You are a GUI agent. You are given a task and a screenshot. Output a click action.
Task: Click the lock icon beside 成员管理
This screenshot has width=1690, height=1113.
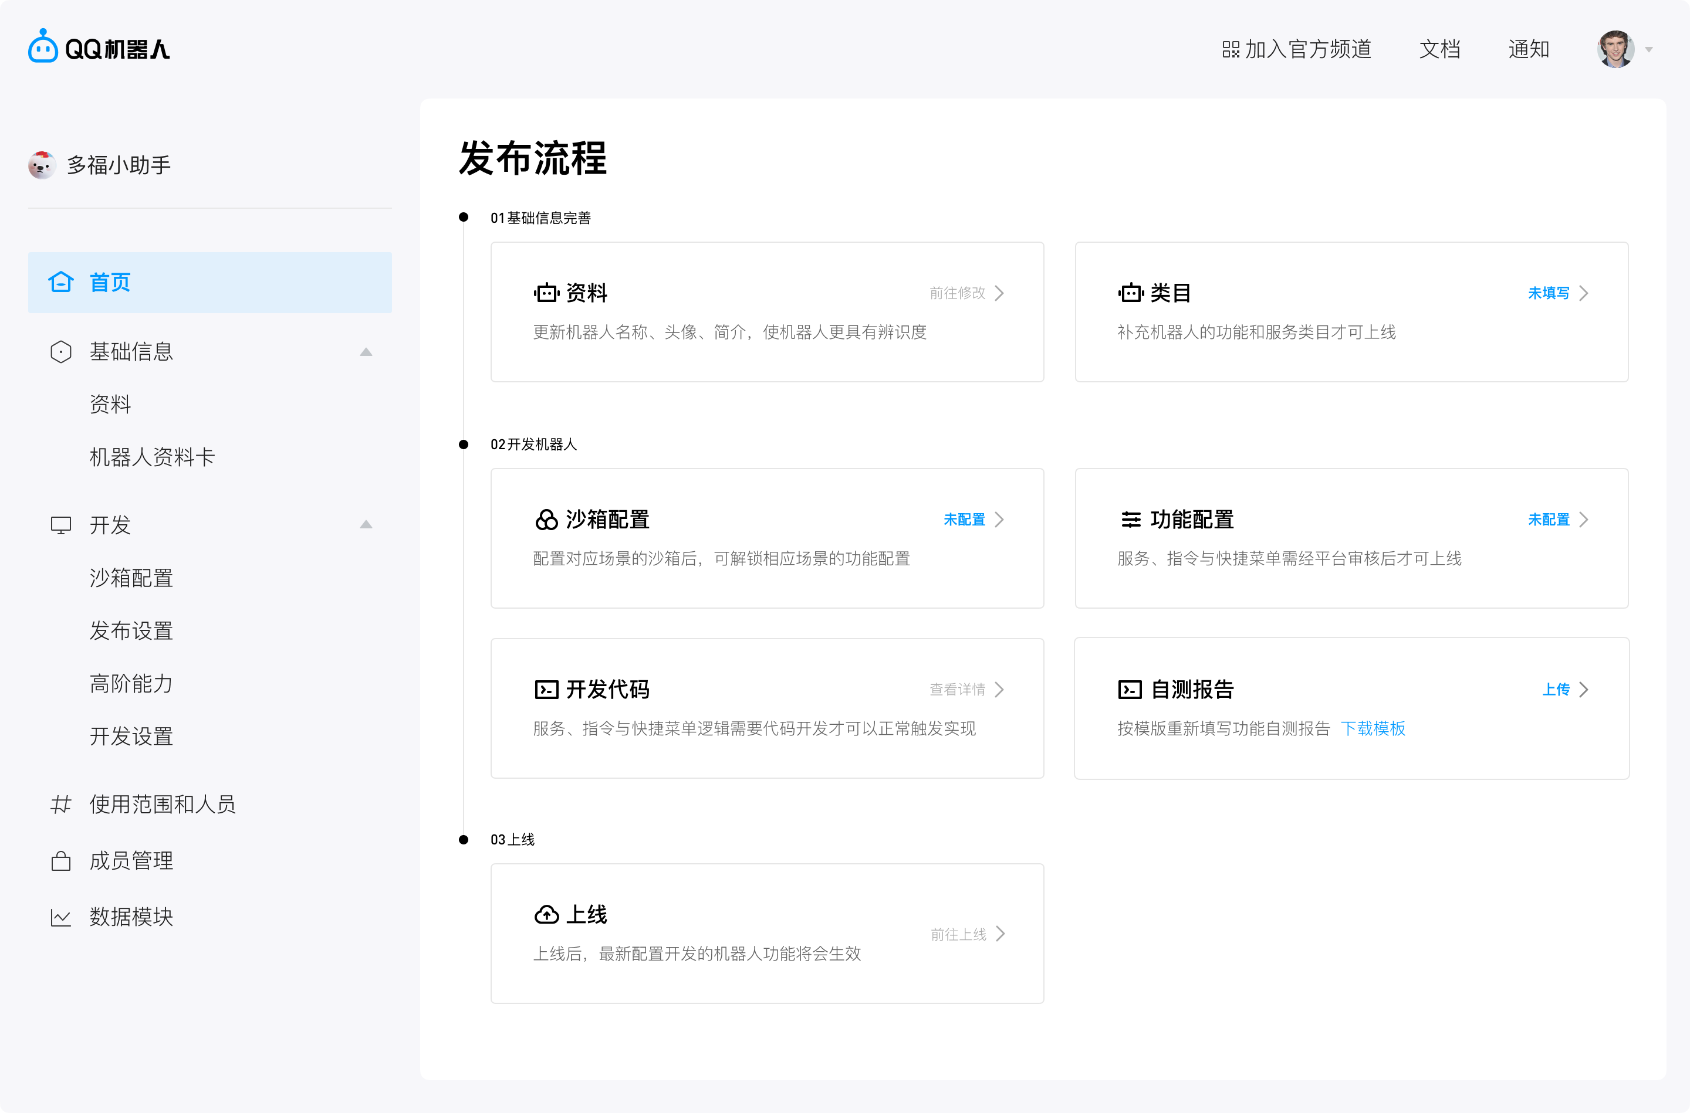61,860
